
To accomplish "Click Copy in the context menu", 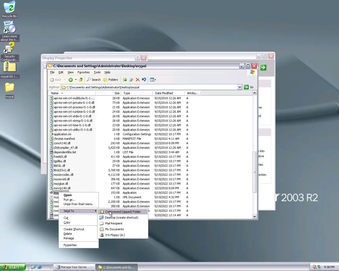I will (79, 222).
